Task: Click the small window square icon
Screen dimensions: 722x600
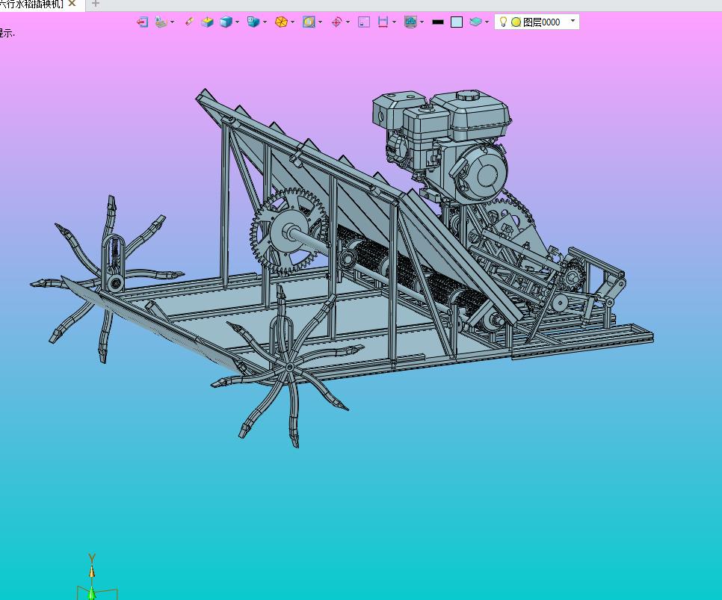Action: coord(364,22)
